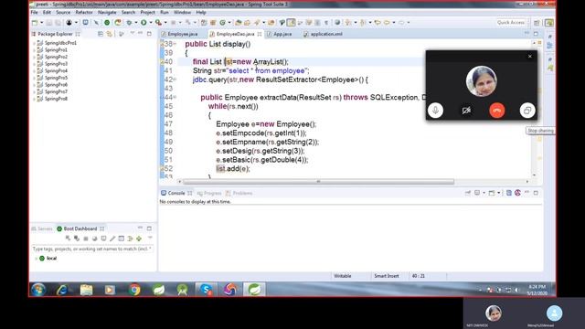
Task: Click the editor horizontal scrollbar
Action: click(318, 182)
